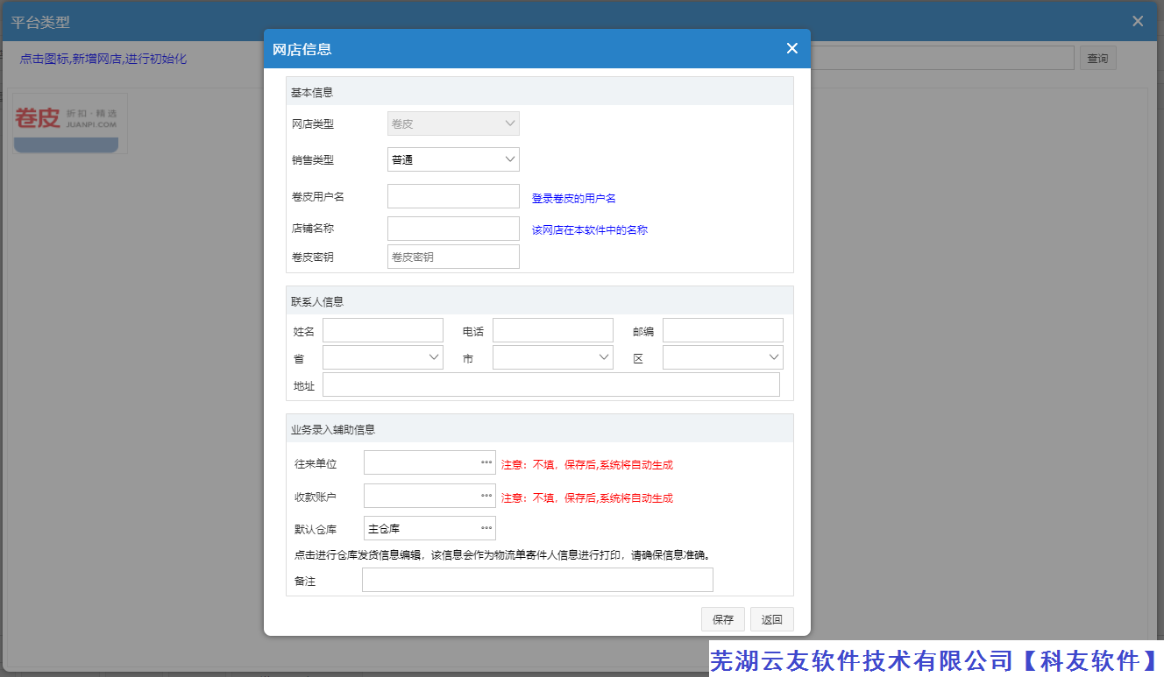Click the 收款账户 input field
1164x677 pixels.
(429, 496)
